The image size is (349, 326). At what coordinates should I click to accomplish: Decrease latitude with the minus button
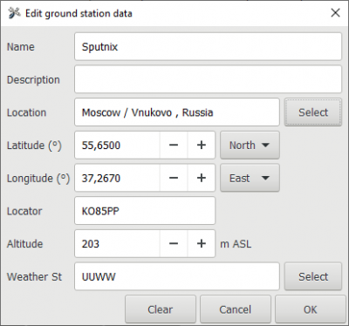174,145
